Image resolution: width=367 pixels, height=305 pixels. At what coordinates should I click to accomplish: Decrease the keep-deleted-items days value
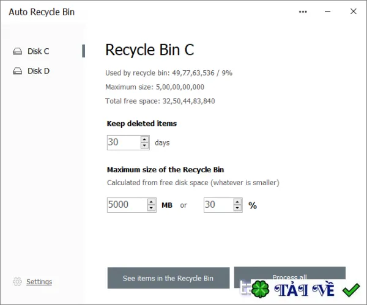click(x=144, y=145)
